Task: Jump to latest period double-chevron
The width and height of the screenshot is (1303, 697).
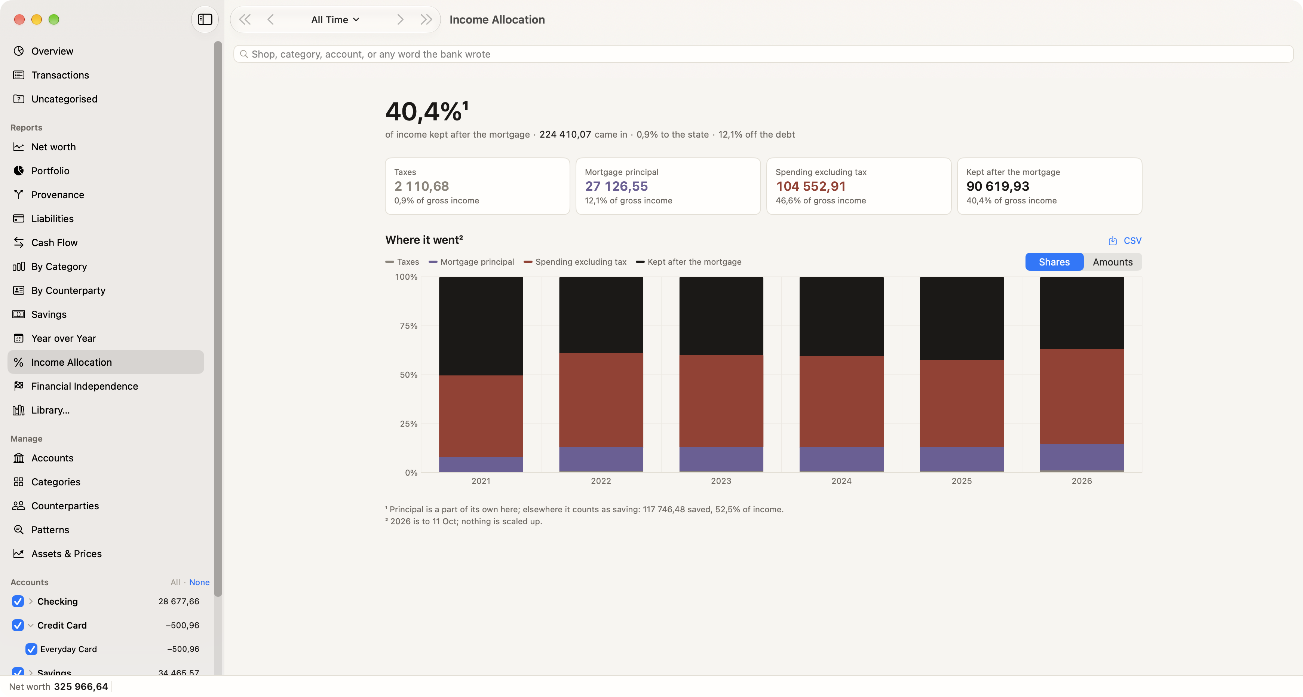Action: [426, 19]
